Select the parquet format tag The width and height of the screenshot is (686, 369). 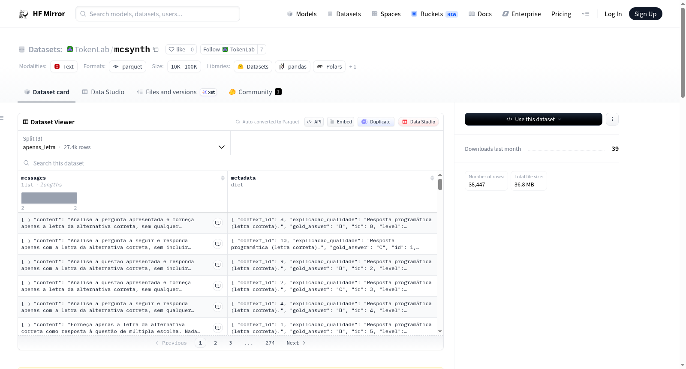coord(127,66)
